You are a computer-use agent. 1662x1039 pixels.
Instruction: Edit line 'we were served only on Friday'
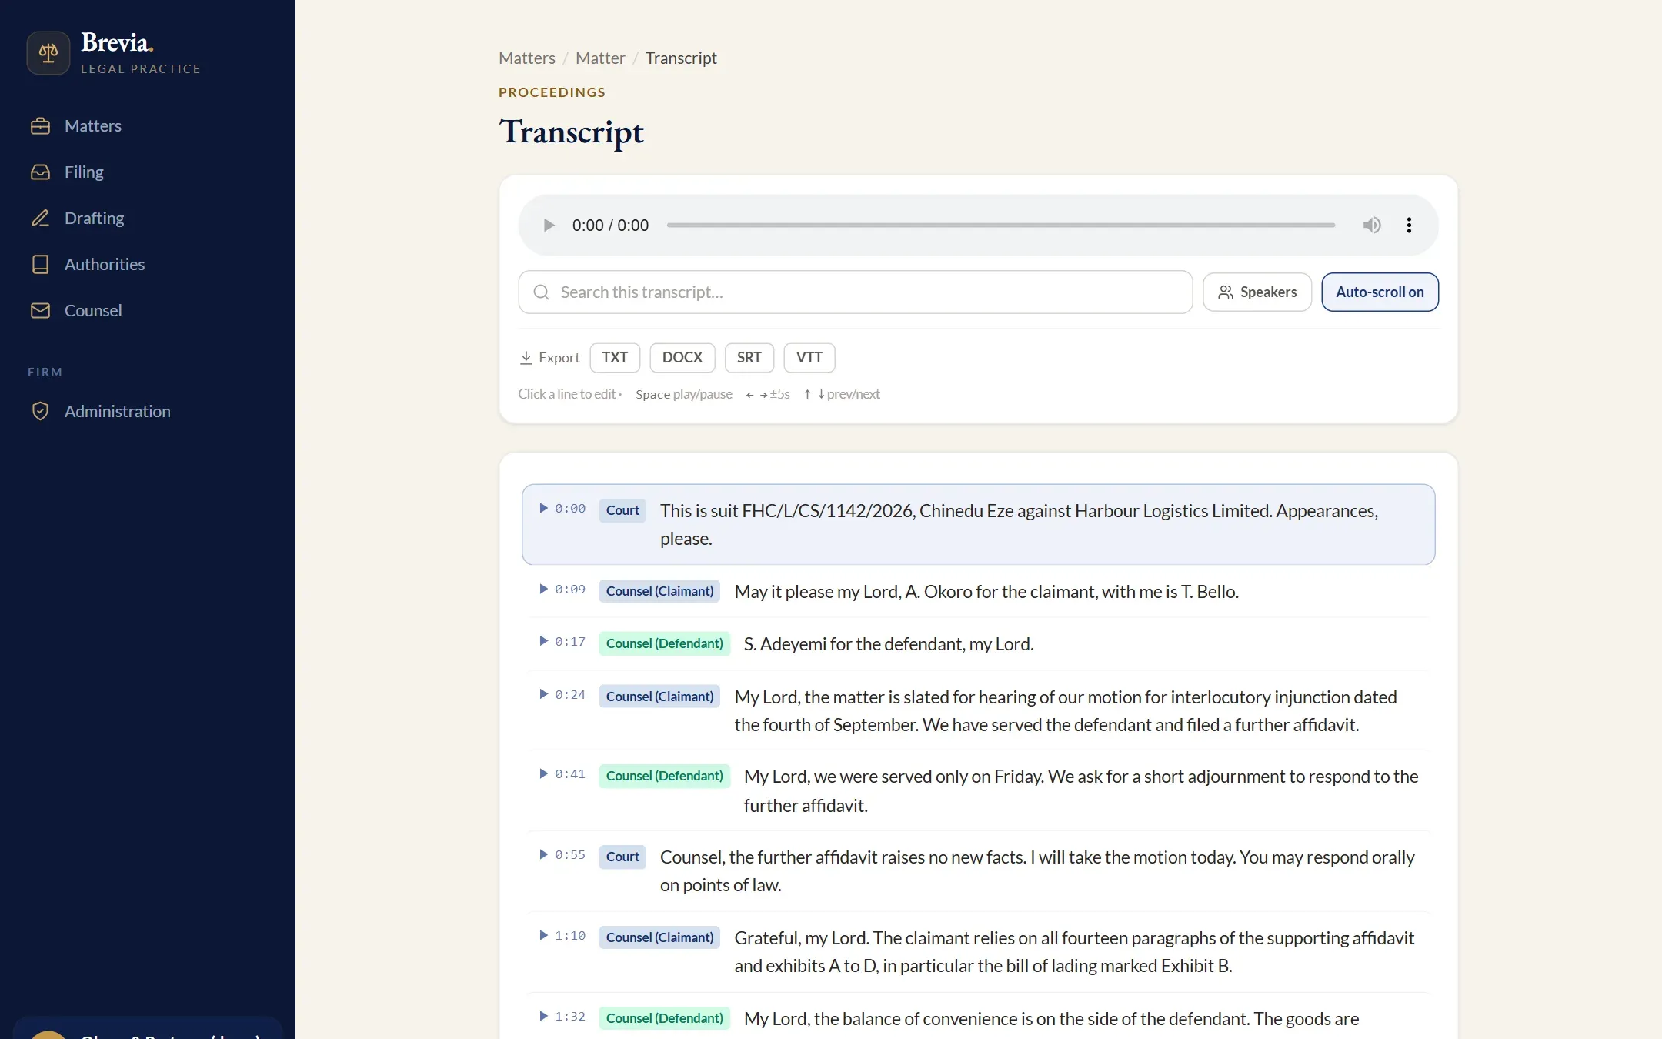1081,791
